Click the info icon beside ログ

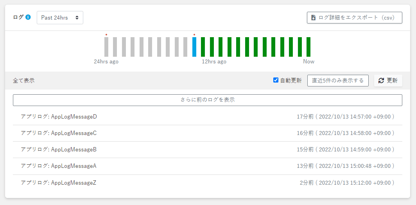click(28, 17)
